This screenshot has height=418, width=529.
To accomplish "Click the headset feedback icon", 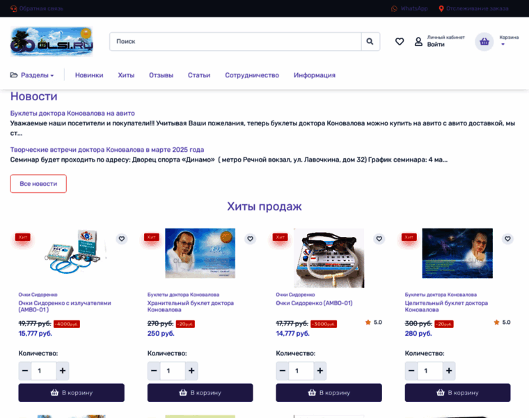I will pos(13,8).
